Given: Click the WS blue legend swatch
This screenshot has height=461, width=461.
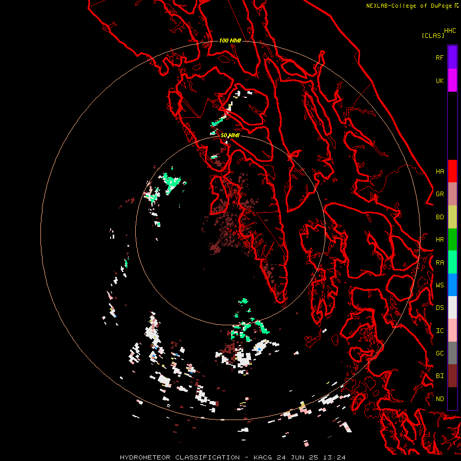Looking at the screenshot, I should pyautogui.click(x=452, y=285).
